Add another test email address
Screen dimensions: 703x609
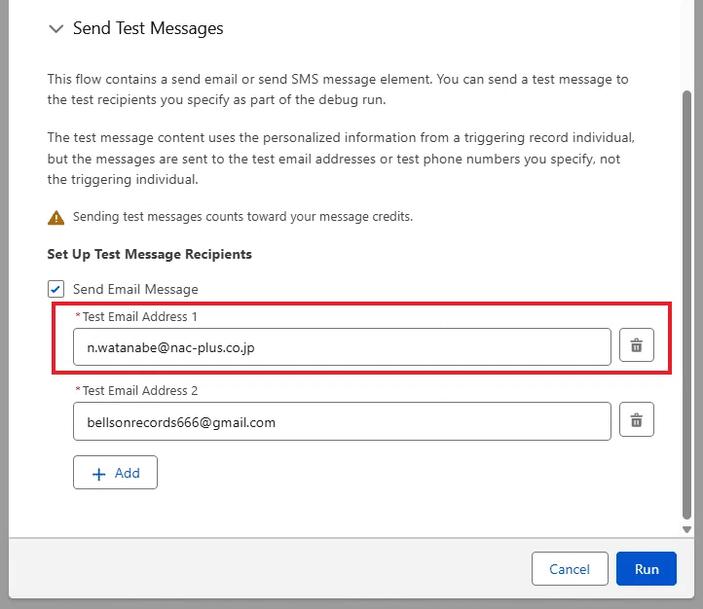115,473
